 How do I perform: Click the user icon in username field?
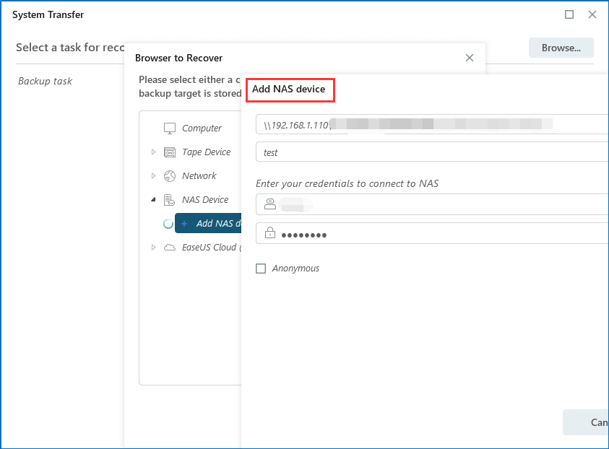[x=269, y=204]
